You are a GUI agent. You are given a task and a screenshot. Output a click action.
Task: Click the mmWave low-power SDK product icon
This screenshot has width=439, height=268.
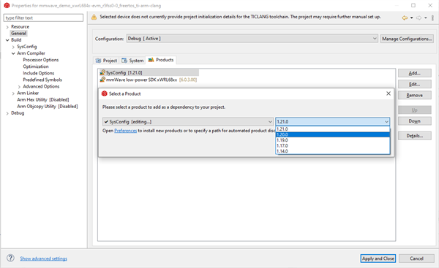point(102,80)
